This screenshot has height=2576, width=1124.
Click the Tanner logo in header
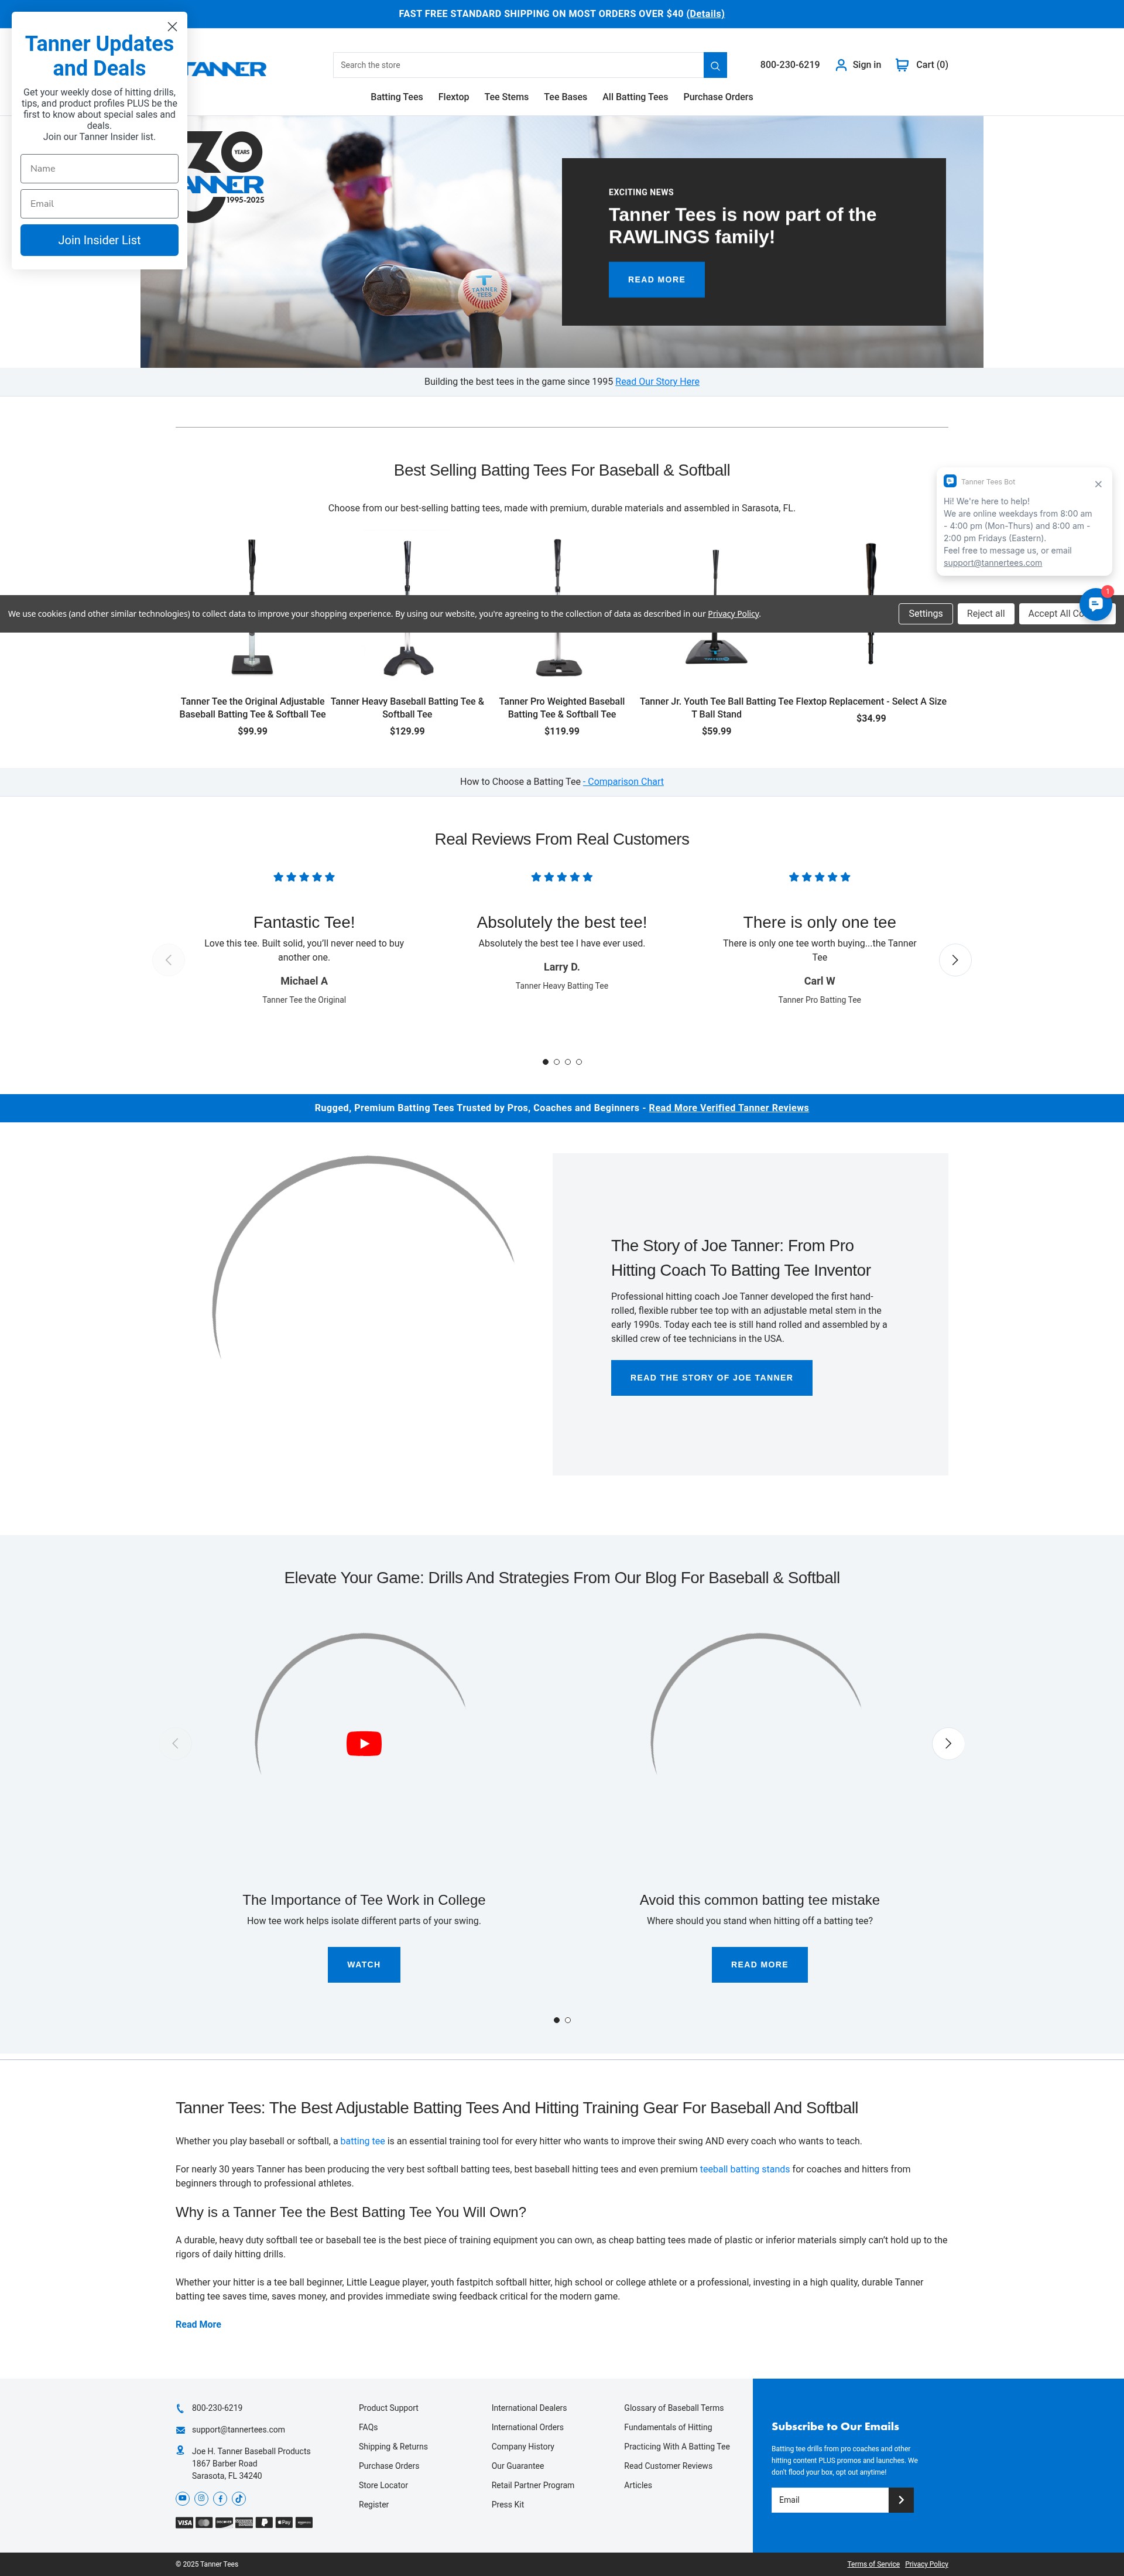[227, 69]
